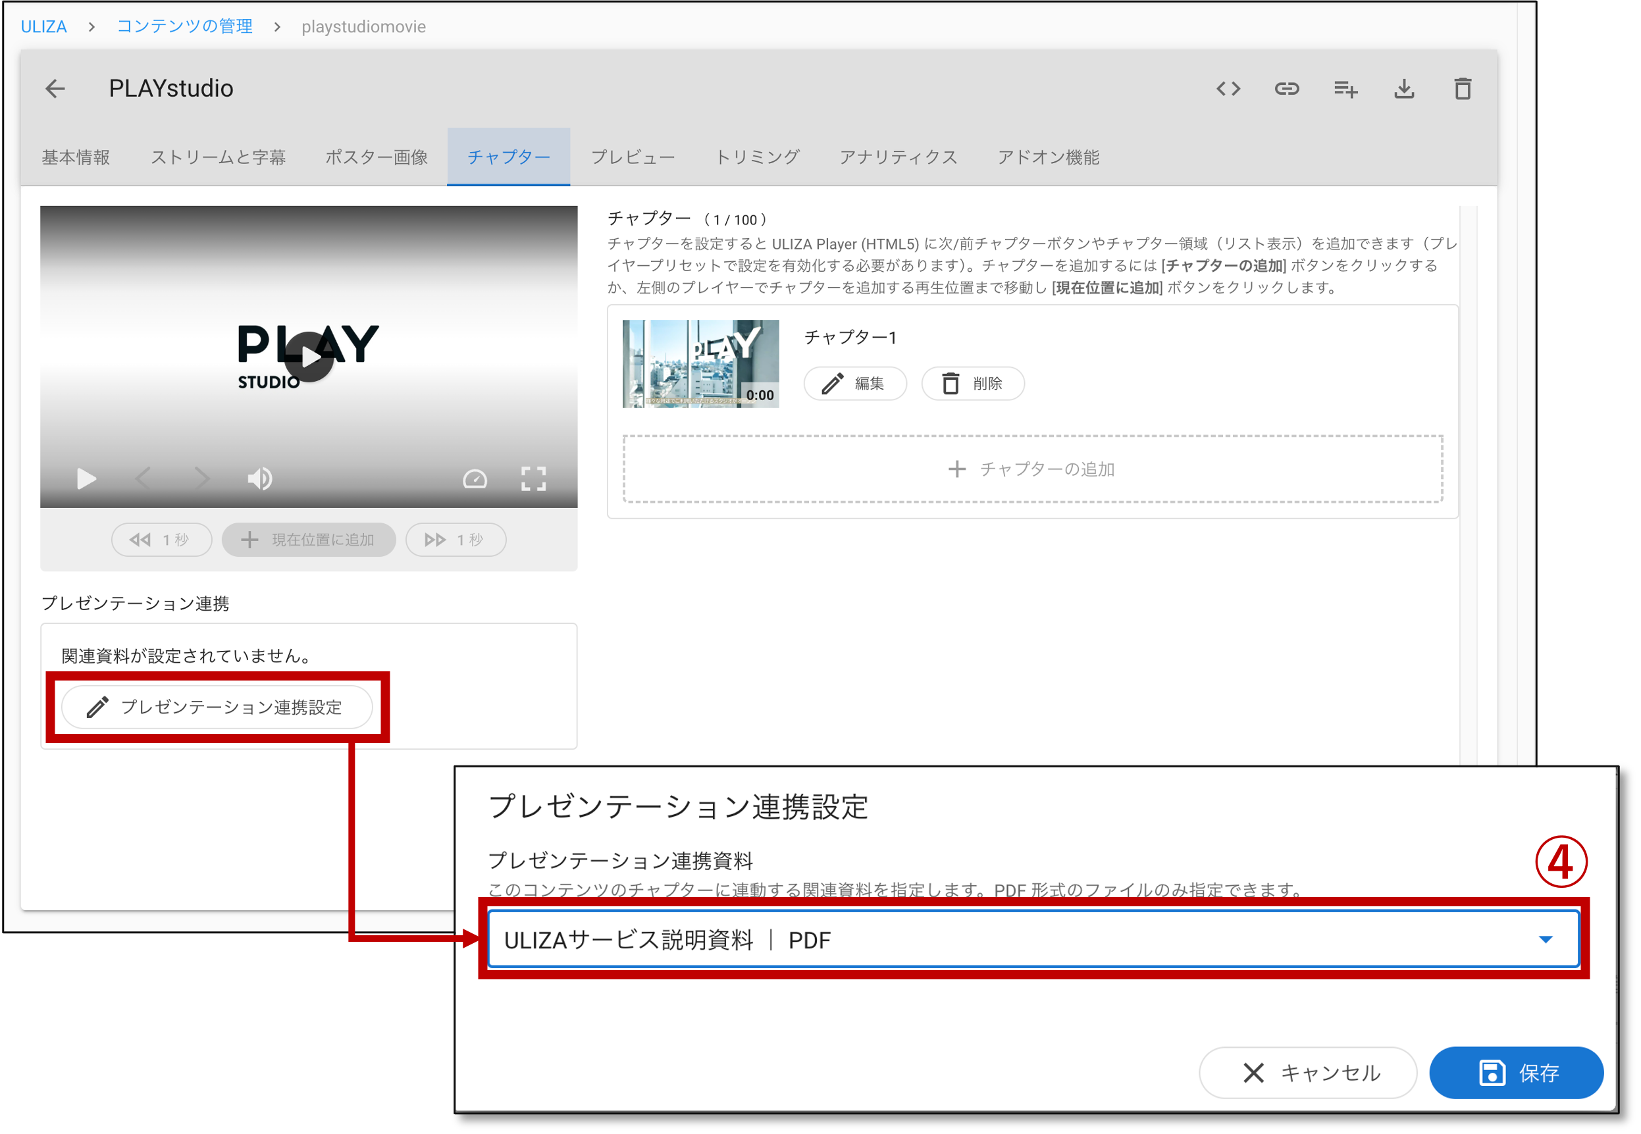Select the チャプター tab
This screenshot has width=1641, height=1134.
click(x=509, y=157)
